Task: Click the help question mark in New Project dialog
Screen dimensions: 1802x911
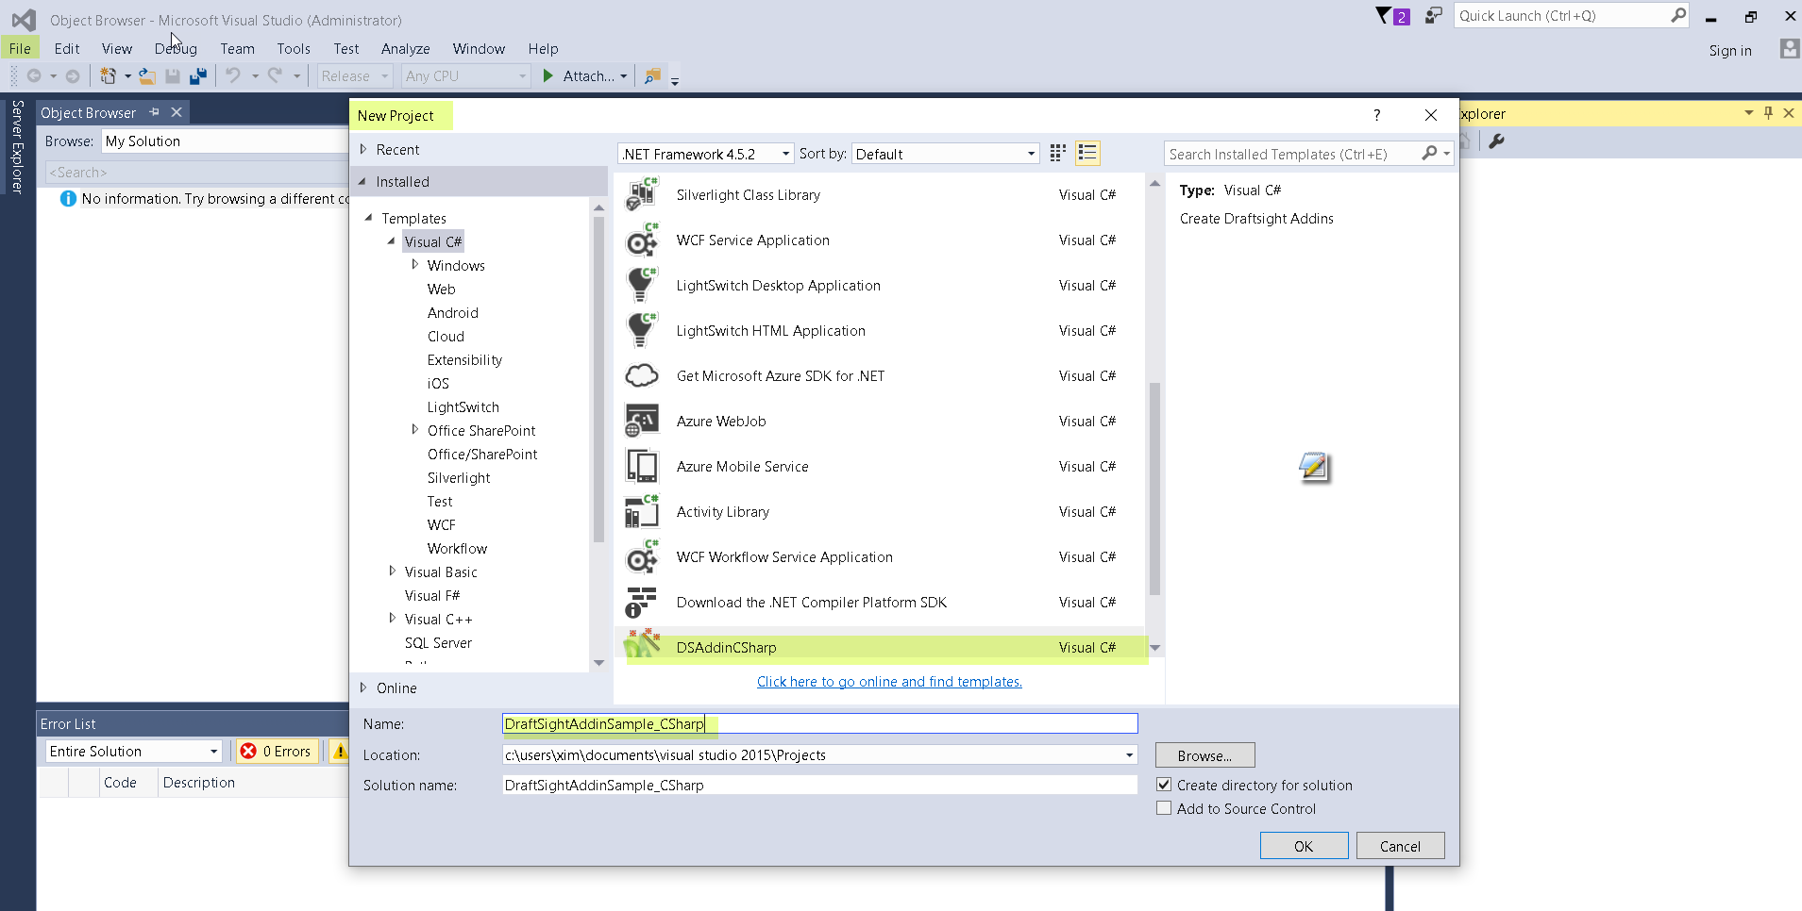Action: click(x=1377, y=115)
